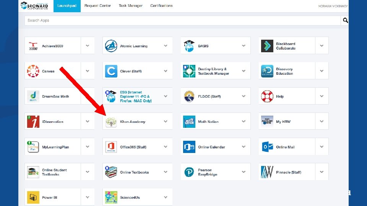The width and height of the screenshot is (367, 206).
Task: Open the FLDOE (Staff) dropdown arrow
Action: click(244, 96)
